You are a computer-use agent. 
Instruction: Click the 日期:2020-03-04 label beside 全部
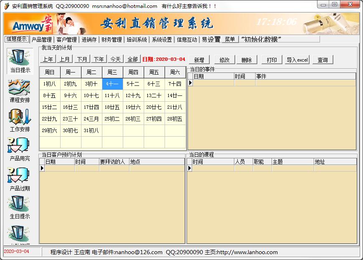[164, 59]
